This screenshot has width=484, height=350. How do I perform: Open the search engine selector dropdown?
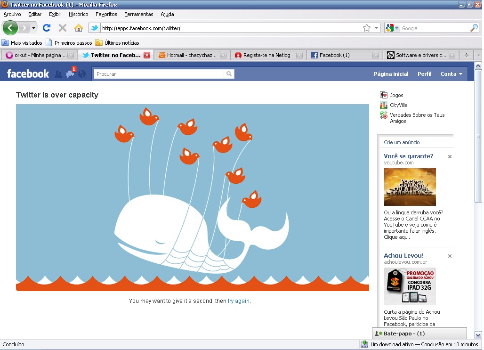point(392,28)
